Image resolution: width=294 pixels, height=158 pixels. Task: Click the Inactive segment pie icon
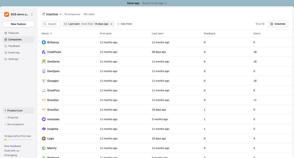[x=43, y=14]
